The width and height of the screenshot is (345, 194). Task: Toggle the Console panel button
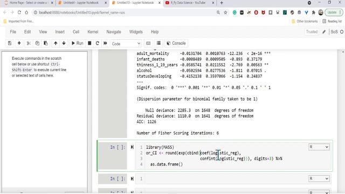176,43
